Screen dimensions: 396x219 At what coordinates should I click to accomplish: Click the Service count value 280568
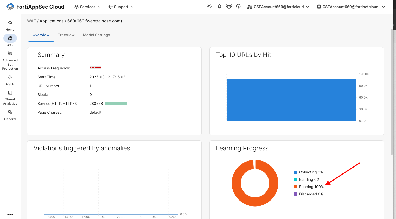point(96,104)
